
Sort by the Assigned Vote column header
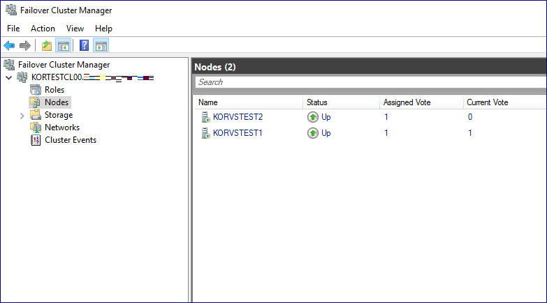(x=421, y=102)
